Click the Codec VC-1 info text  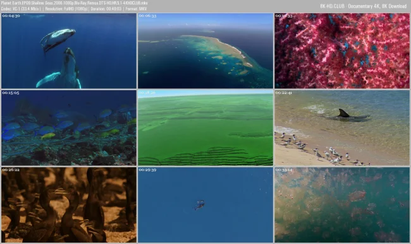click(x=21, y=9)
